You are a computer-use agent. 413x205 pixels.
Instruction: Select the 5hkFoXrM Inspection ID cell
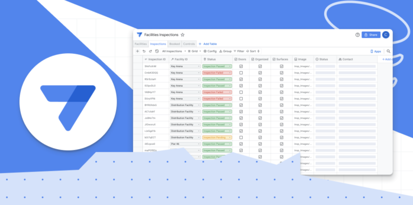(156, 66)
